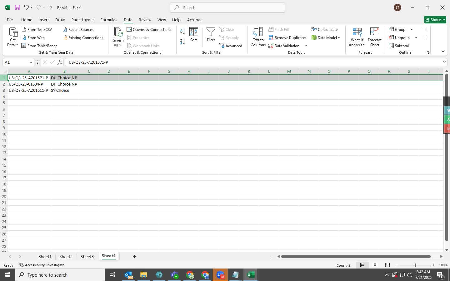Click Zoom in plus button
This screenshot has width=450, height=281.
pos(433,265)
